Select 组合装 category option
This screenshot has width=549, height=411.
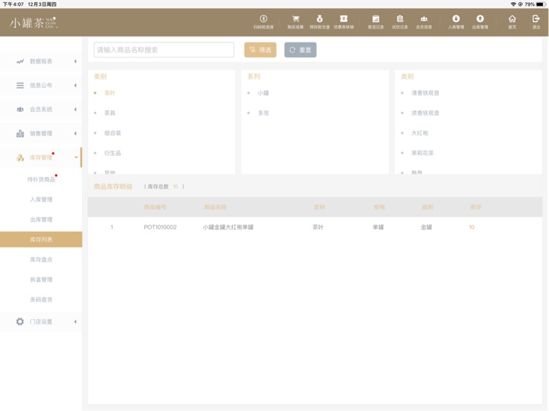coord(113,133)
